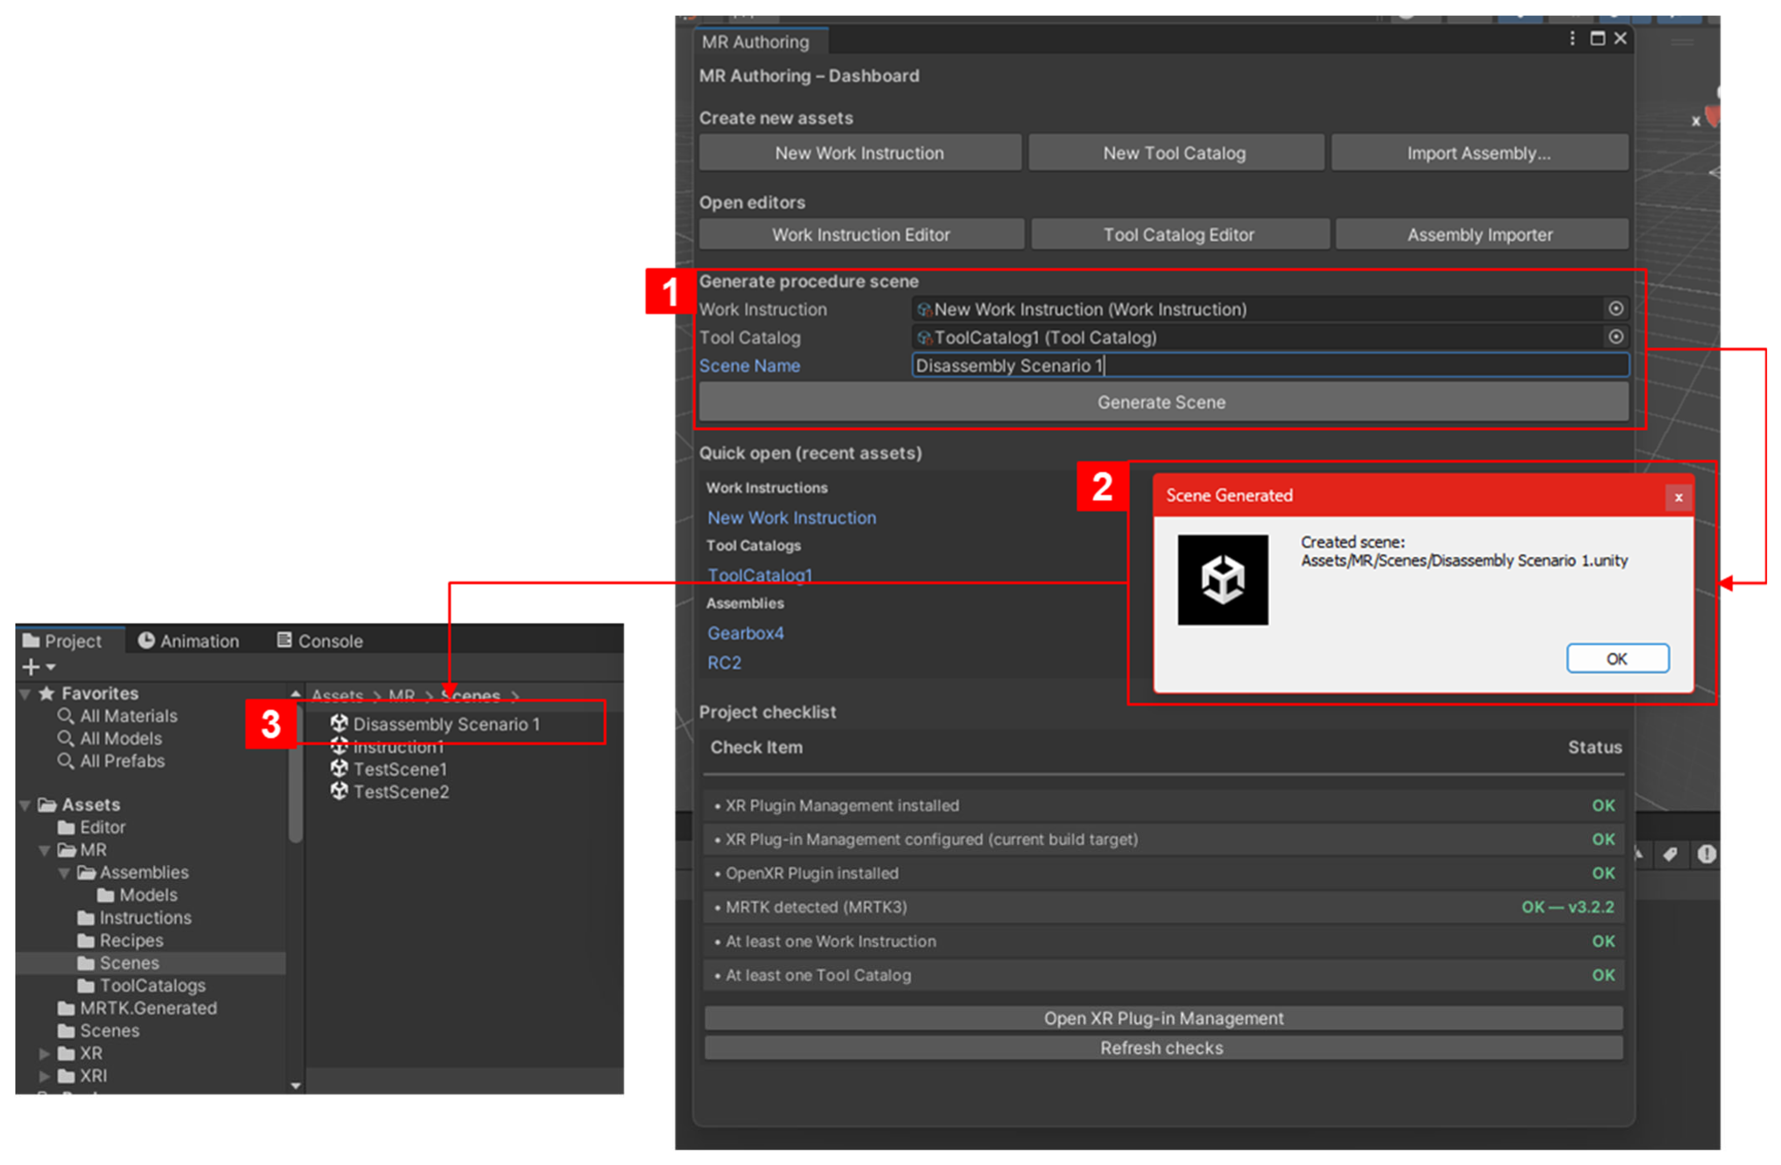The image size is (1781, 1165).
Task: Close the Scene Generated dialog
Action: point(1678,497)
